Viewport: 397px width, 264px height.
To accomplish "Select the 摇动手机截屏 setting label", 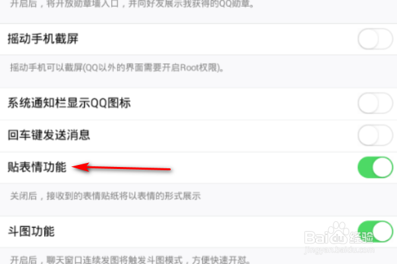I will 43,39.
